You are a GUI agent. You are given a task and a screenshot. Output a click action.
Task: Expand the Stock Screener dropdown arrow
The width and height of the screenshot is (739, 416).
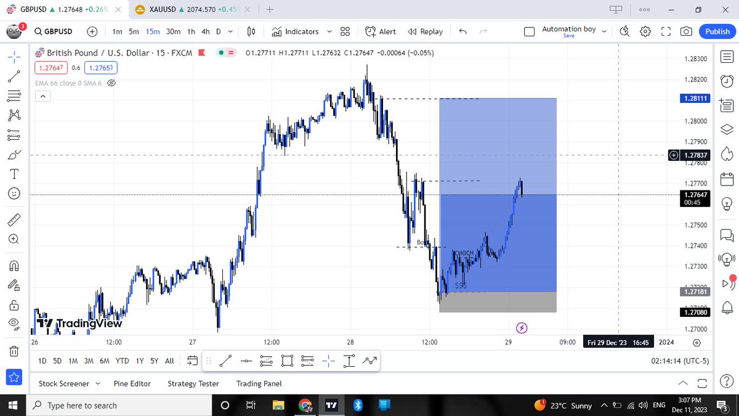pyautogui.click(x=97, y=383)
